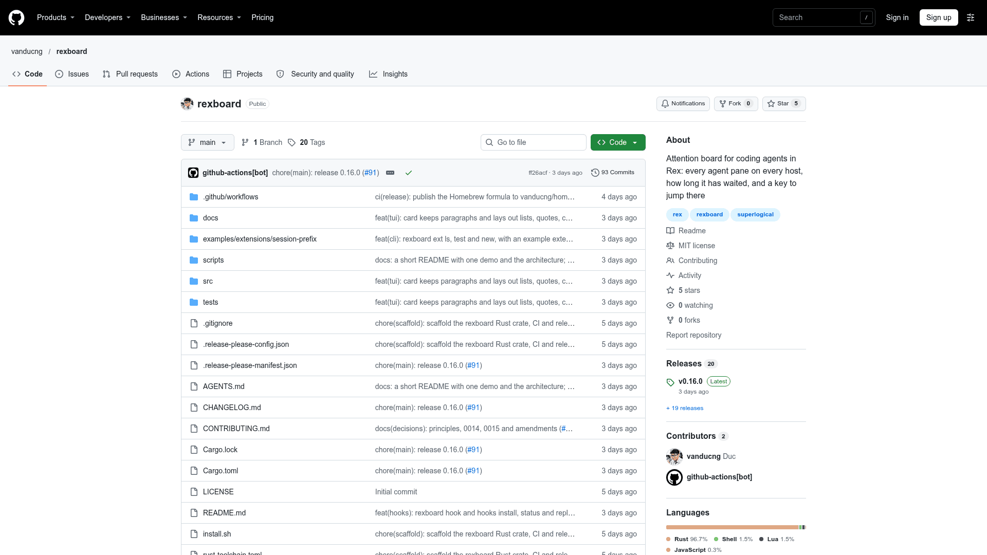Expand the Businesses menu
987x555 pixels.
(164, 17)
